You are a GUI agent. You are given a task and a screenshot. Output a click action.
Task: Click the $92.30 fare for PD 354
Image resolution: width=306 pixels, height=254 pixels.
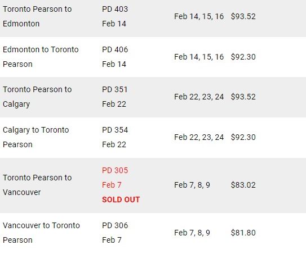(243, 137)
